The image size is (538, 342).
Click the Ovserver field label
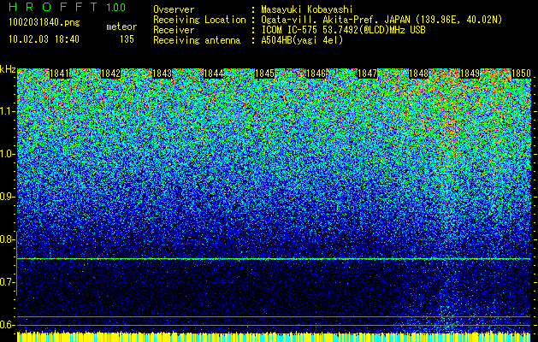point(174,10)
